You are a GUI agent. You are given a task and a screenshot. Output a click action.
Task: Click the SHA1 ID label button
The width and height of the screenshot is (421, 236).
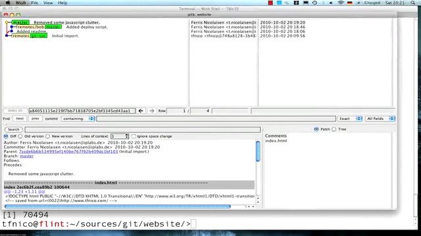(x=15, y=111)
